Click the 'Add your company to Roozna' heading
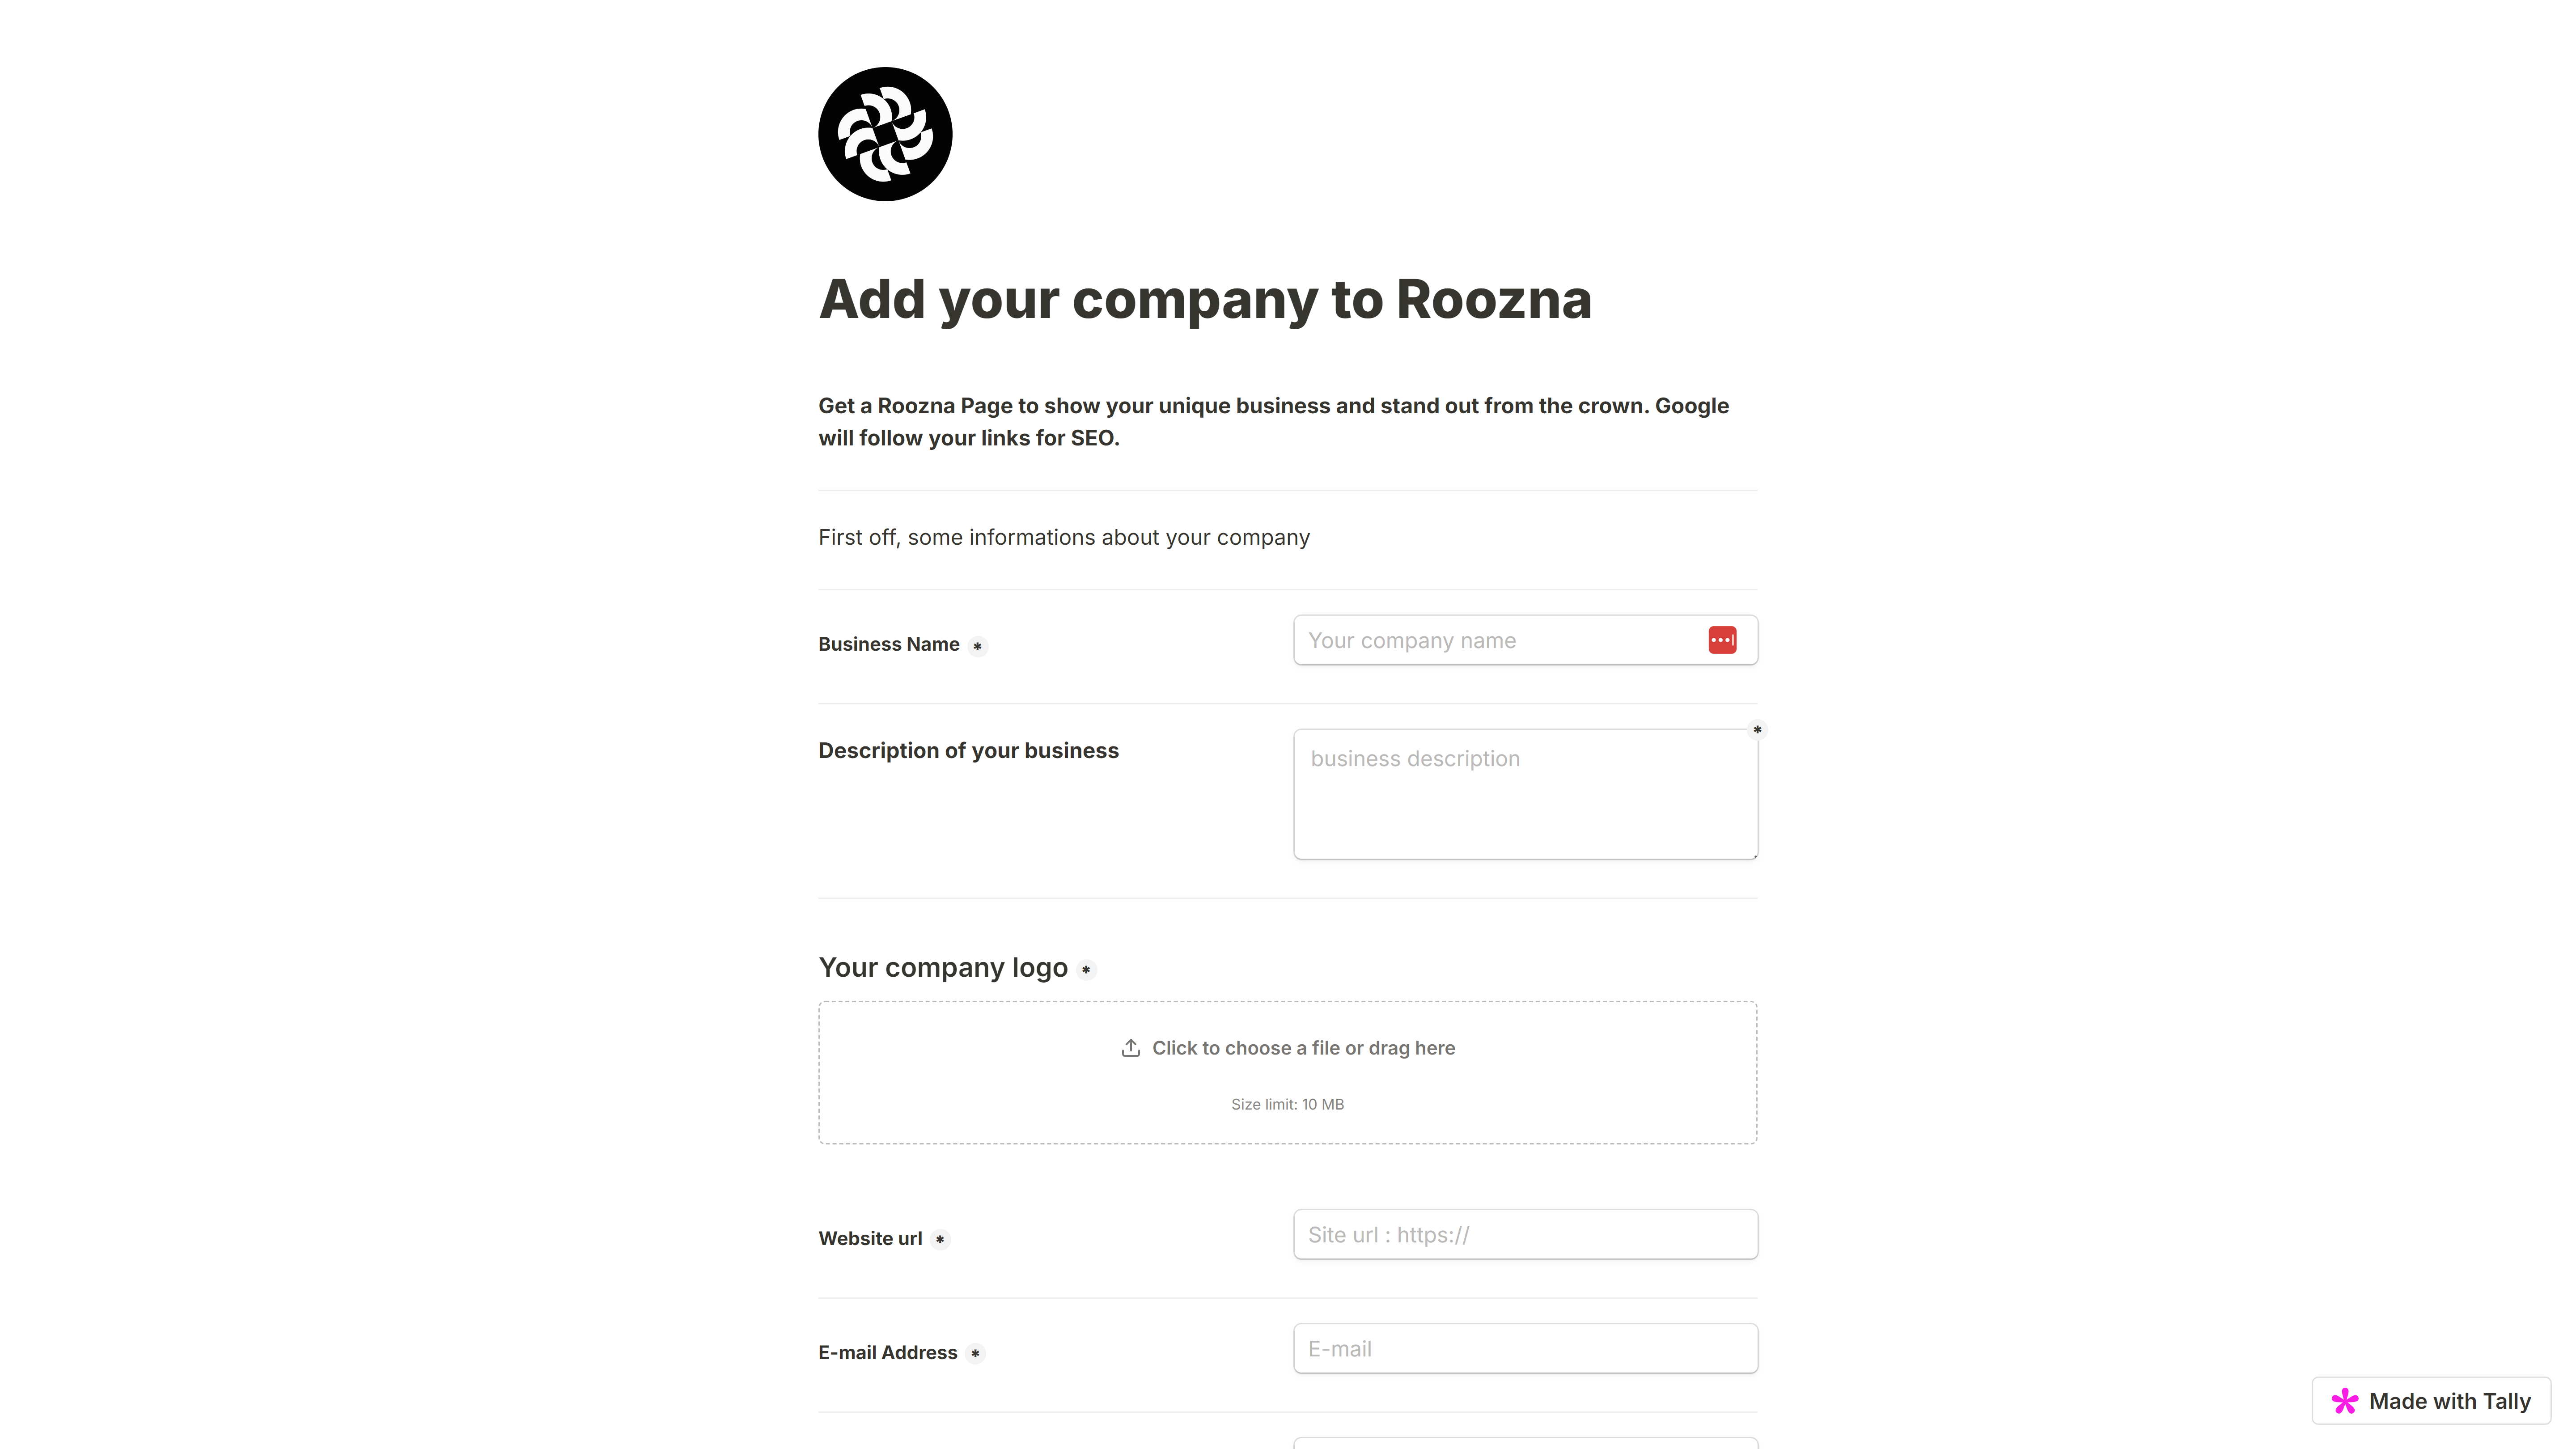Screen dimensions: 2576x1449 pos(1205,299)
